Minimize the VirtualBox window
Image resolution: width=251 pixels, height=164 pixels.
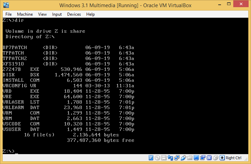coord(220,4)
